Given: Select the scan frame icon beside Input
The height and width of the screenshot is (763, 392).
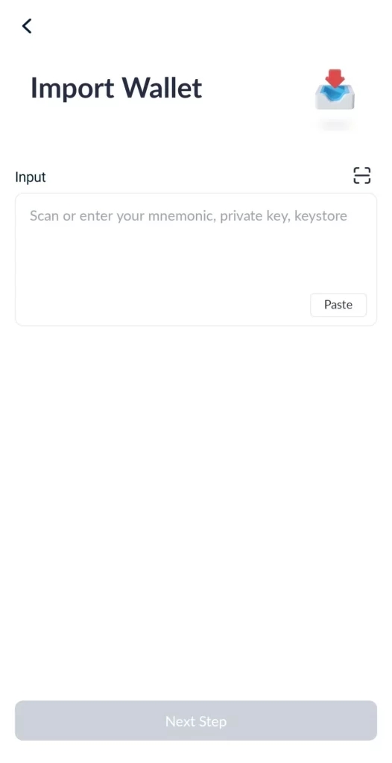Looking at the screenshot, I should [x=361, y=176].
